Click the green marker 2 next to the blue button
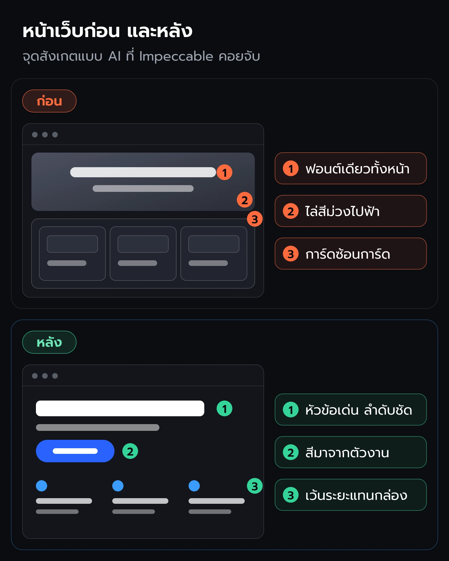The height and width of the screenshot is (561, 449). (x=130, y=451)
